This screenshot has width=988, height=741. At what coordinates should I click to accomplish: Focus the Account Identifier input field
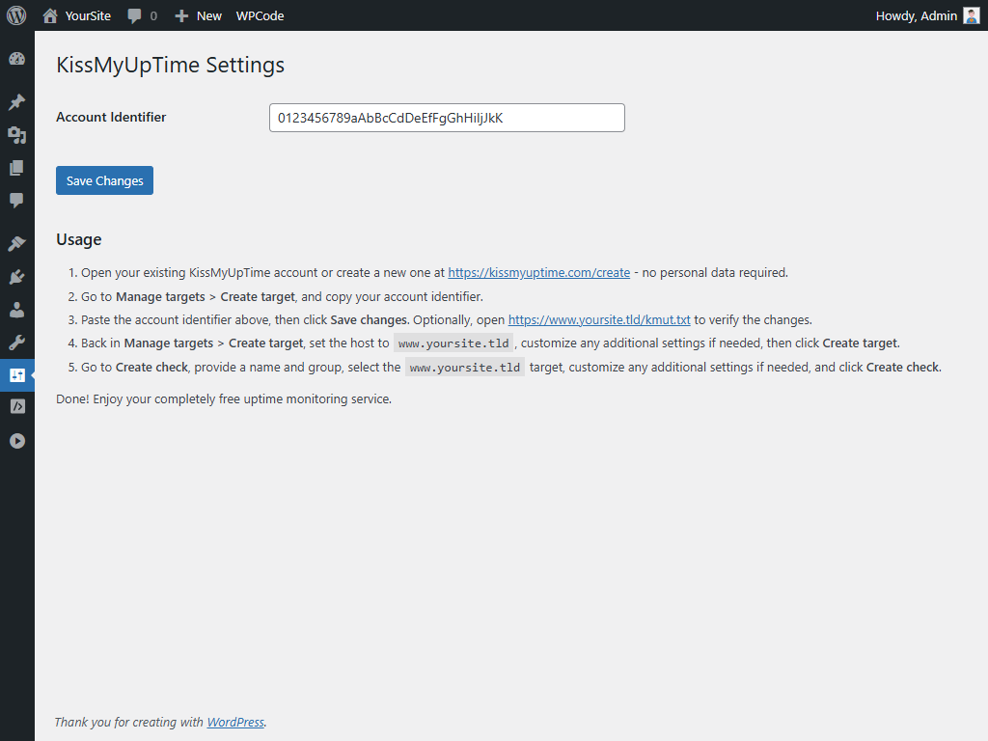pyautogui.click(x=447, y=118)
